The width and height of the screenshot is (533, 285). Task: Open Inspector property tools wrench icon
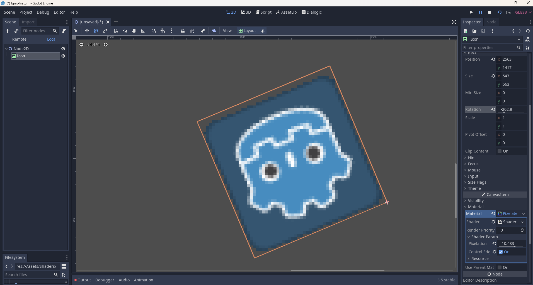528,48
